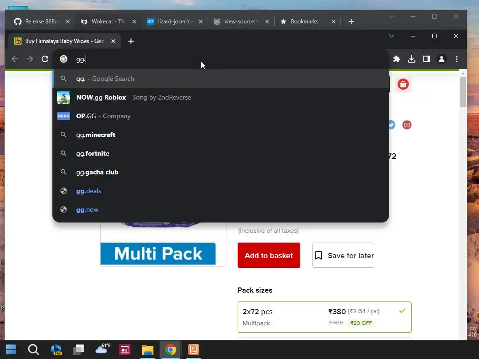Image resolution: width=479 pixels, height=359 pixels.
Task: Select the 'gg. - Google Search' suggestion
Action: [x=221, y=79]
